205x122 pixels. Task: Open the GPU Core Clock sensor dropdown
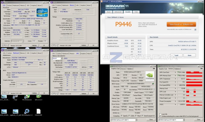pyautogui.click(x=175, y=72)
